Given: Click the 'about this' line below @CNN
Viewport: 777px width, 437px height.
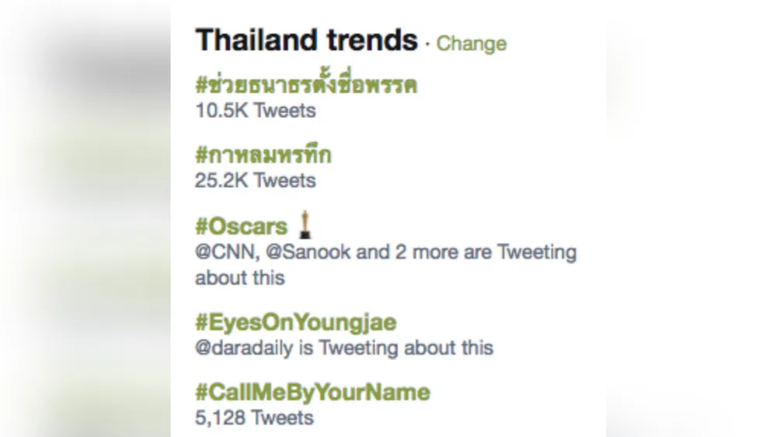Looking at the screenshot, I should click(240, 278).
